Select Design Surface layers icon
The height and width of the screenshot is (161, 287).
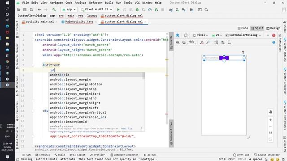[x=178, y=35]
